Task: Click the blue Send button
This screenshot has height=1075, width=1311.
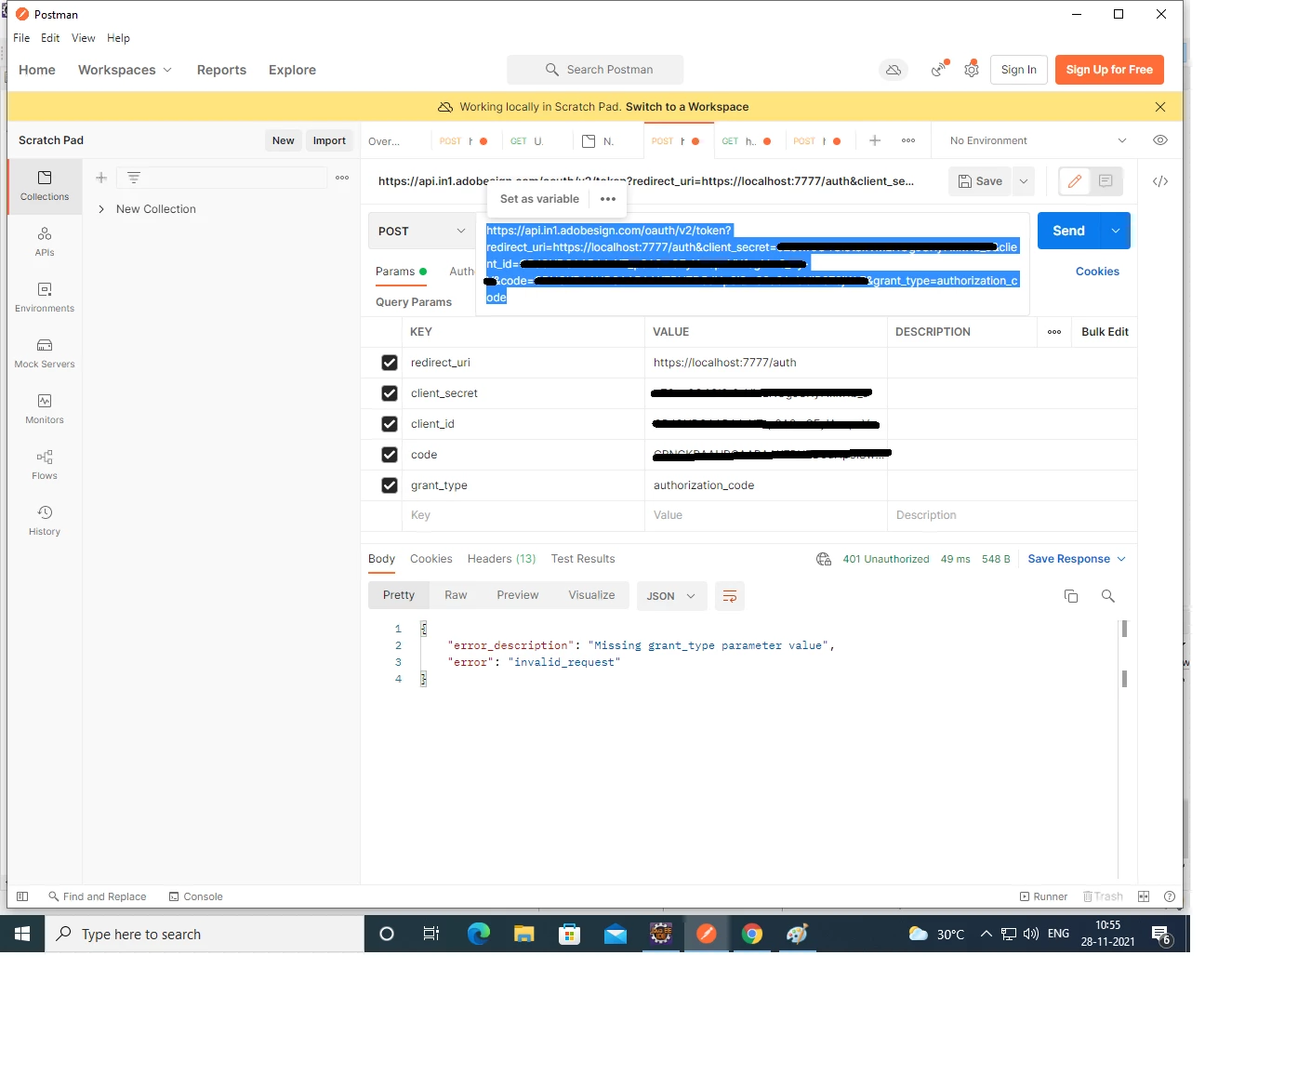Action: coord(1069,232)
